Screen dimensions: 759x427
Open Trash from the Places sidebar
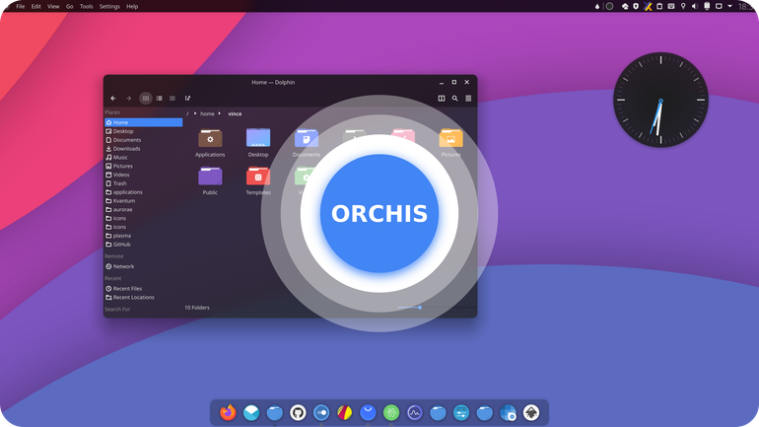[x=143, y=183]
